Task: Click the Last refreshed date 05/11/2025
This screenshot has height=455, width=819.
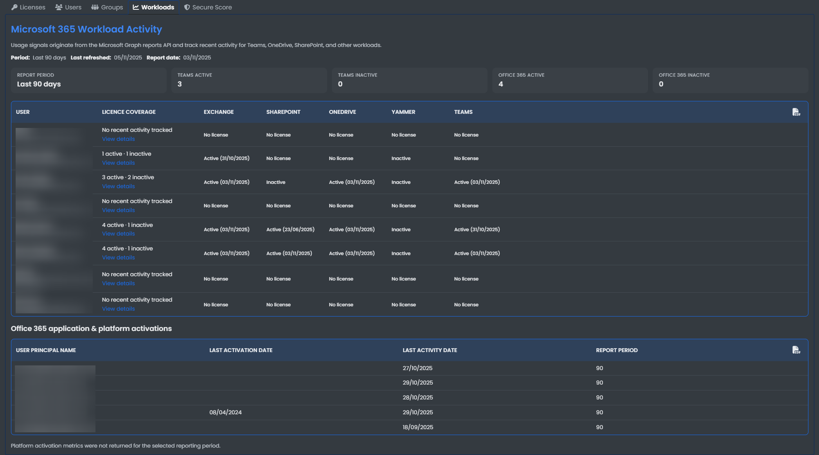Action: pyautogui.click(x=128, y=58)
